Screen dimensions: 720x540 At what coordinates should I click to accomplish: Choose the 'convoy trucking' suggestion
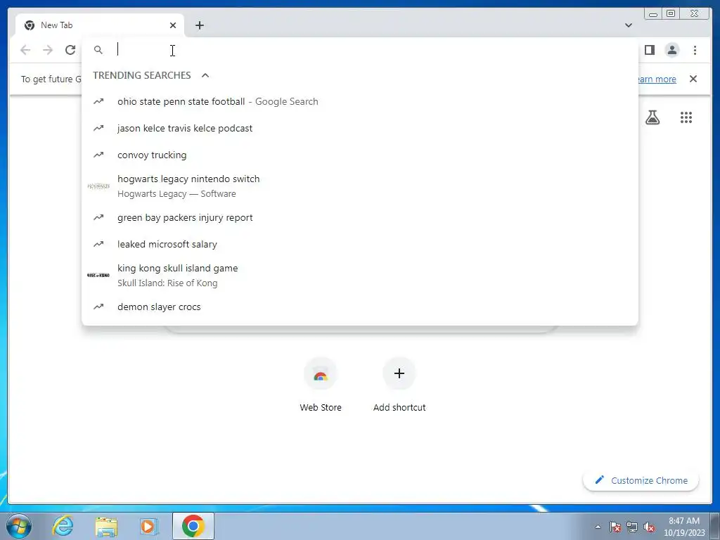(359, 155)
